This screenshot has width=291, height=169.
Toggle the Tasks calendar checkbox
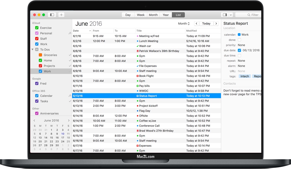coord(37,101)
